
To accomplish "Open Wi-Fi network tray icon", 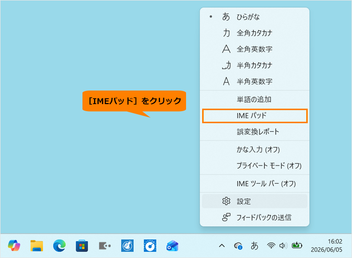I will (x=271, y=246).
